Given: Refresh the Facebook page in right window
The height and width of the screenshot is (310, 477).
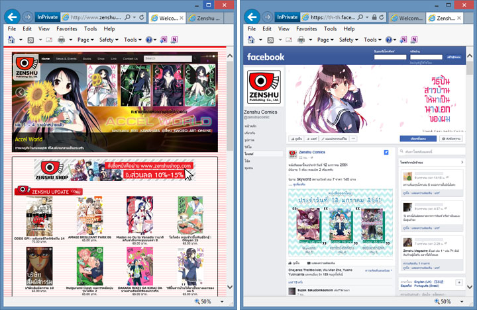Looking at the screenshot, I should pyautogui.click(x=382, y=17).
